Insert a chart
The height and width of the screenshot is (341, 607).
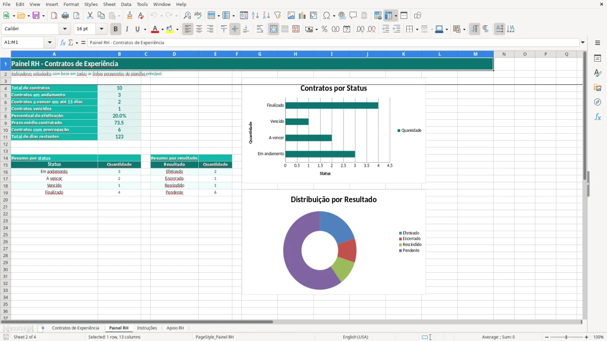coord(302,16)
